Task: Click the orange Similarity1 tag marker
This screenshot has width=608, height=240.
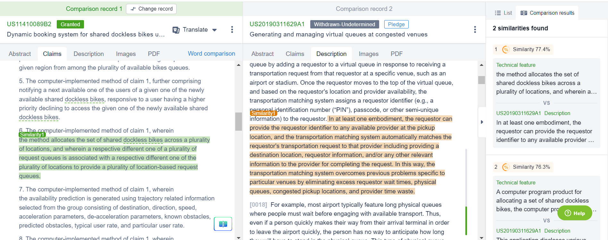Action: click(263, 113)
